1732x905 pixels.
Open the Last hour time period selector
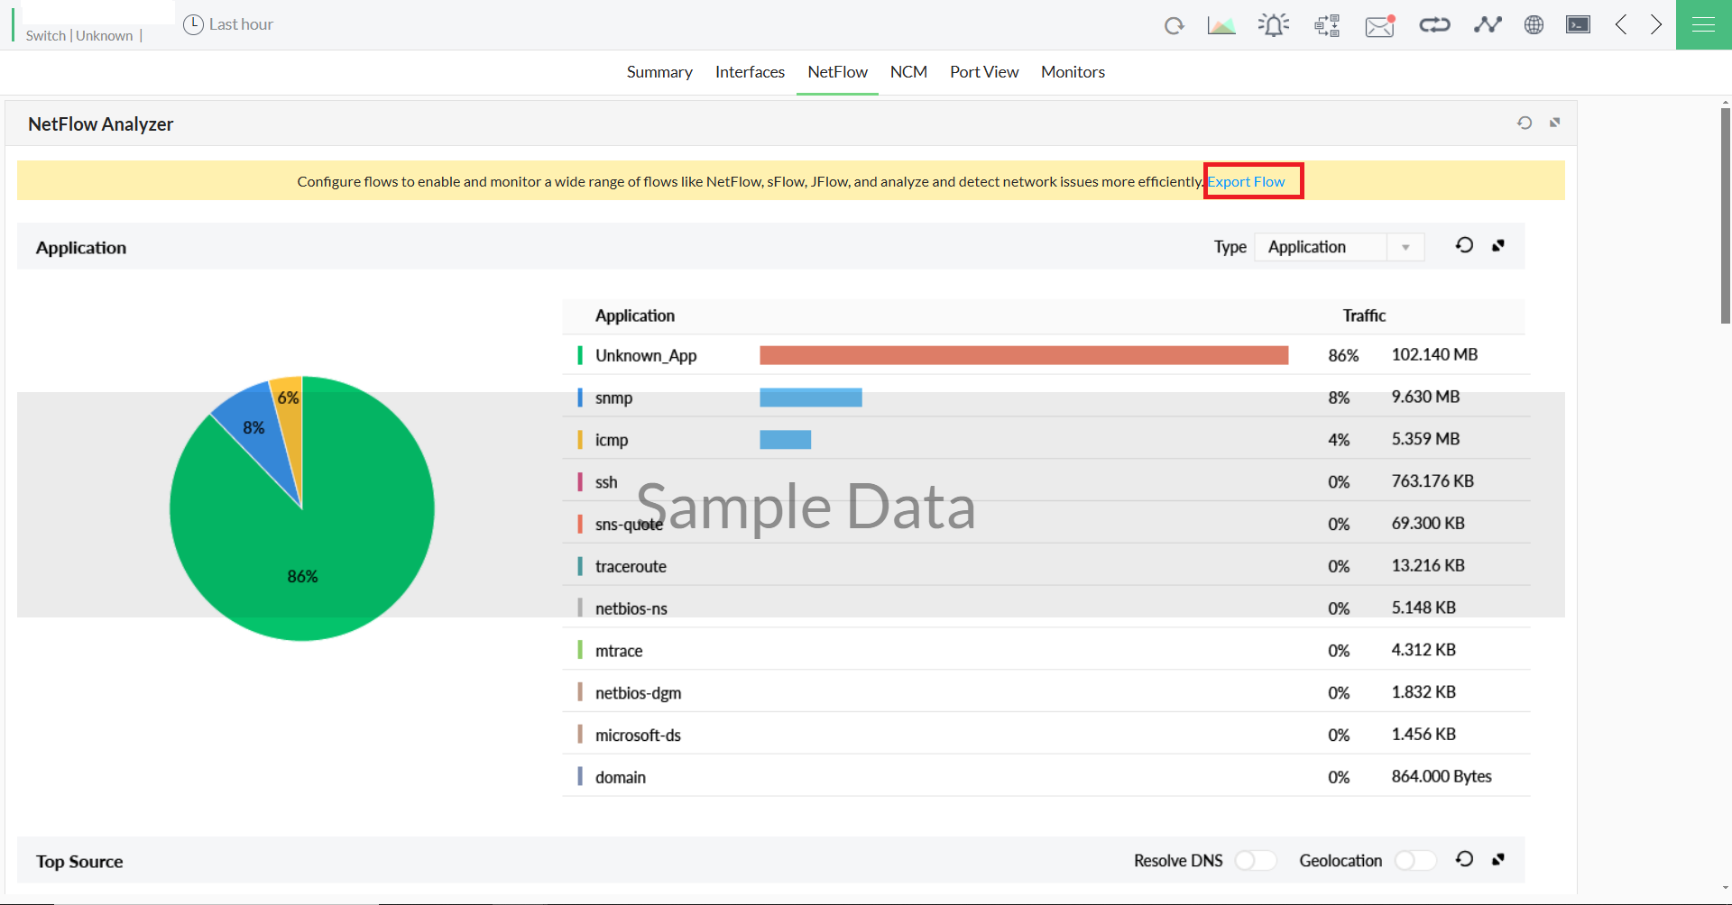point(228,23)
